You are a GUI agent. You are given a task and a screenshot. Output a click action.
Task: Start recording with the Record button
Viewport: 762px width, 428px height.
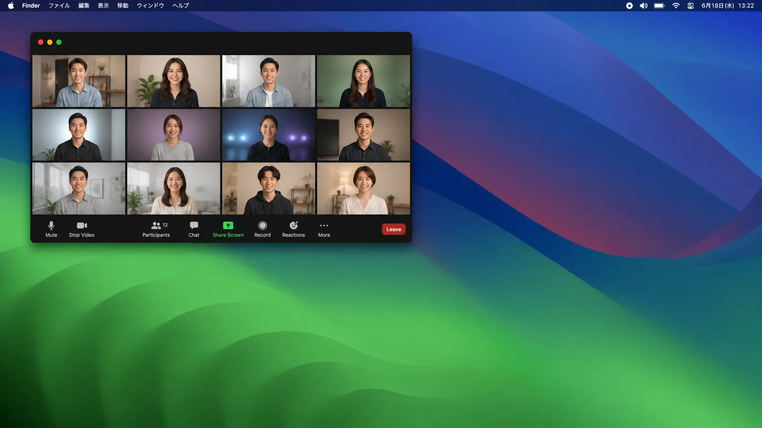tap(263, 229)
